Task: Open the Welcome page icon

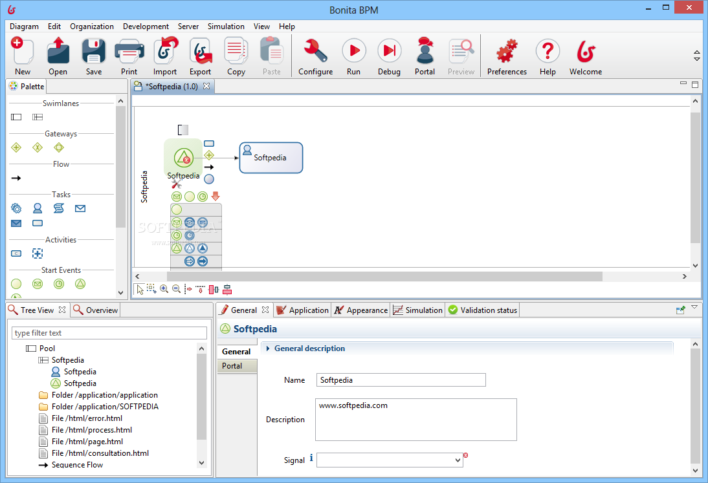Action: pyautogui.click(x=586, y=52)
